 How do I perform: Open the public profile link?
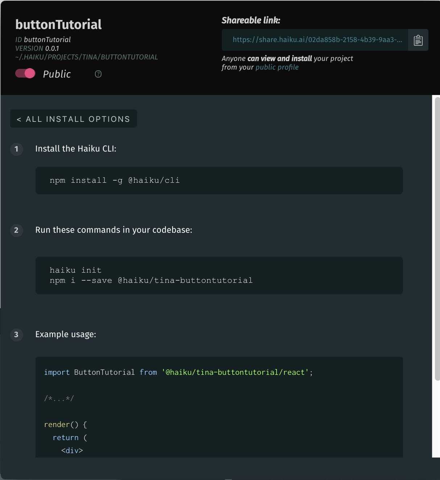(x=277, y=67)
